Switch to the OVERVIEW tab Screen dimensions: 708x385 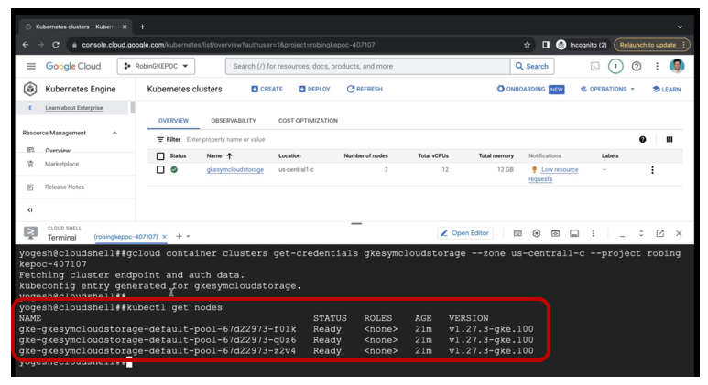pyautogui.click(x=173, y=121)
